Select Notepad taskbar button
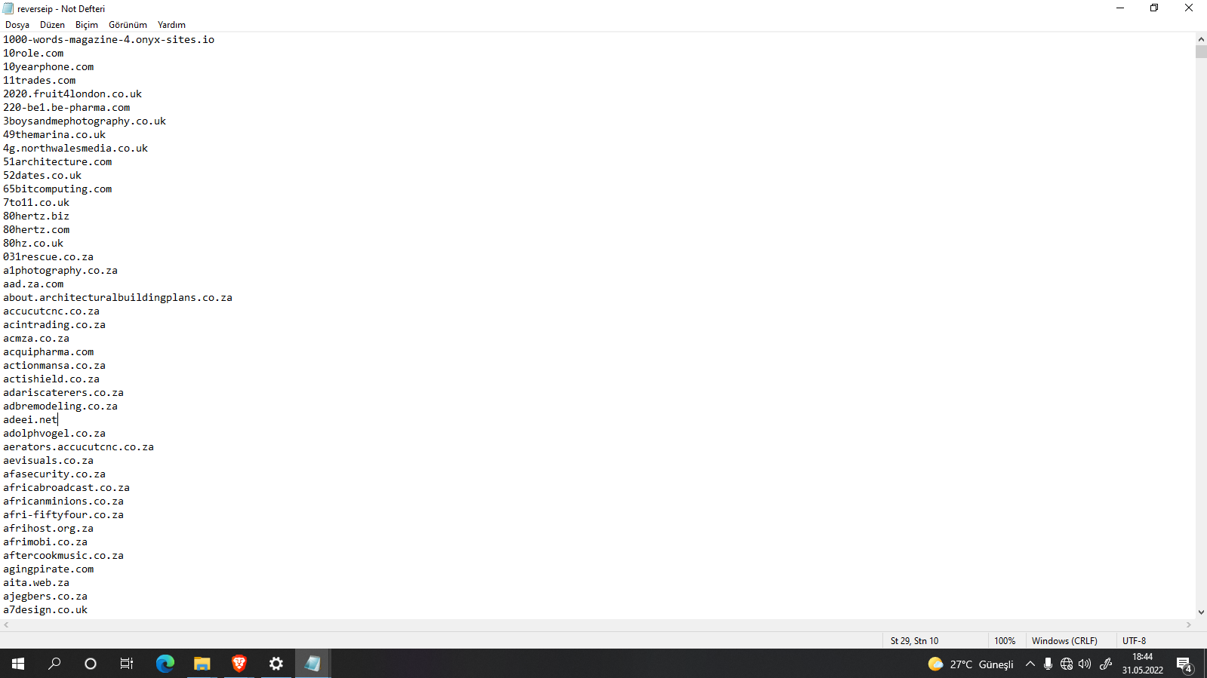1207x678 pixels. pos(313,664)
